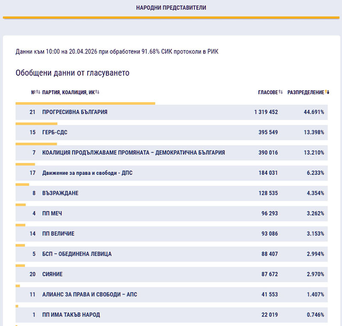The height and width of the screenshot is (326, 342).
Task: Click ПП ИМА ТАКЪВ НАРОД row
Action: (x=71, y=315)
